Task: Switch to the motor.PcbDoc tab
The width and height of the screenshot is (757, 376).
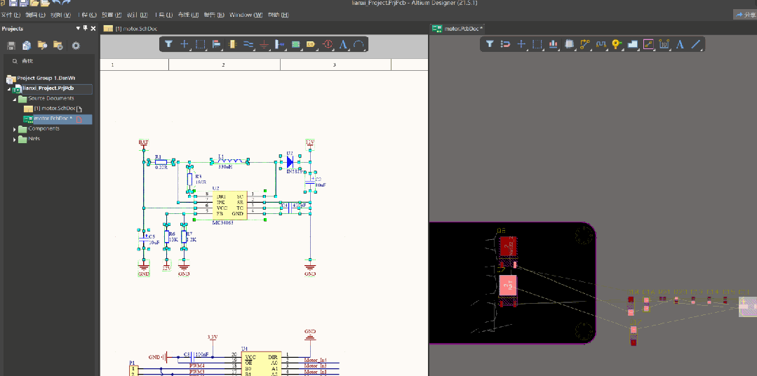Action: [x=457, y=28]
